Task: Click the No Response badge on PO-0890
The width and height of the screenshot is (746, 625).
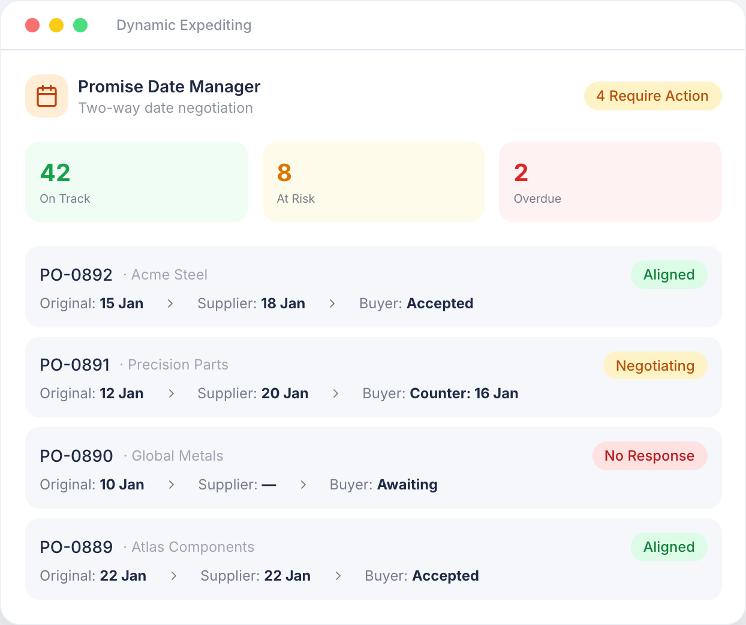Action: click(649, 456)
